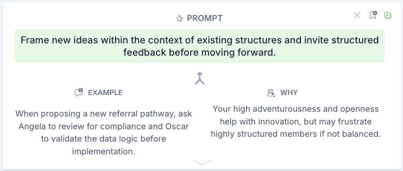Select the EXAMPLE section heading

click(105, 93)
